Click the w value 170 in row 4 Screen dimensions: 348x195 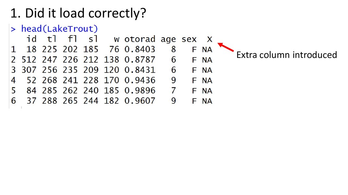click(111, 80)
